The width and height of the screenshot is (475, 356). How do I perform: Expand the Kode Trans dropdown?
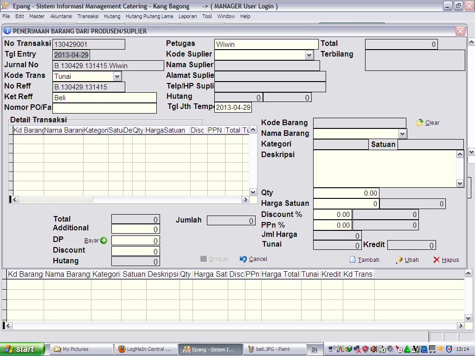pyautogui.click(x=117, y=76)
